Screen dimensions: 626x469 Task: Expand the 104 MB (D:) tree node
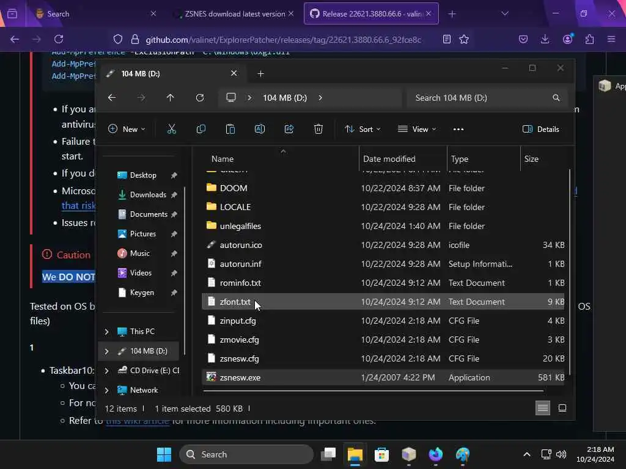tap(106, 351)
